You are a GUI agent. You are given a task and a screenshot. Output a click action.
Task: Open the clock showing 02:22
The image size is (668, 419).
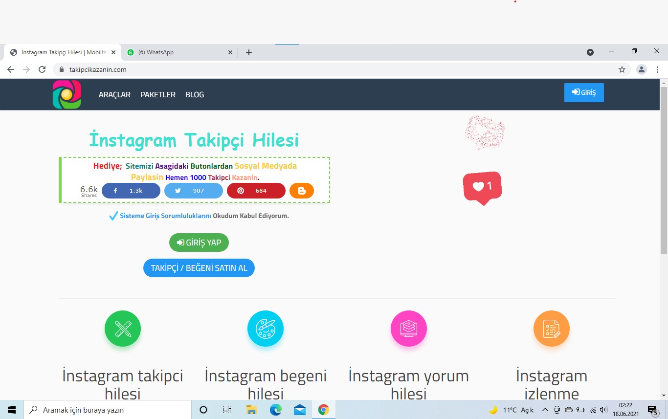click(626, 410)
